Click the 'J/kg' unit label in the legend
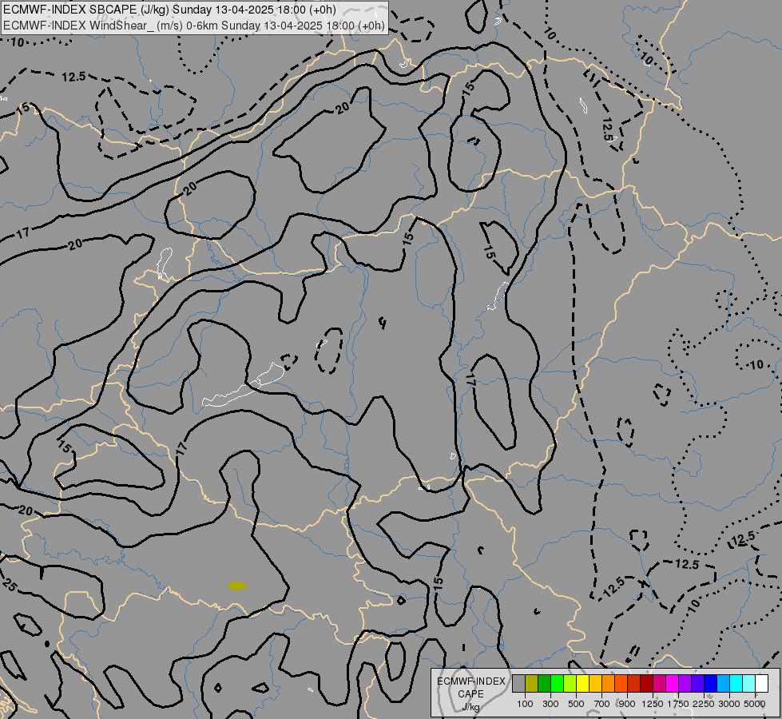The image size is (782, 719). pos(470,707)
